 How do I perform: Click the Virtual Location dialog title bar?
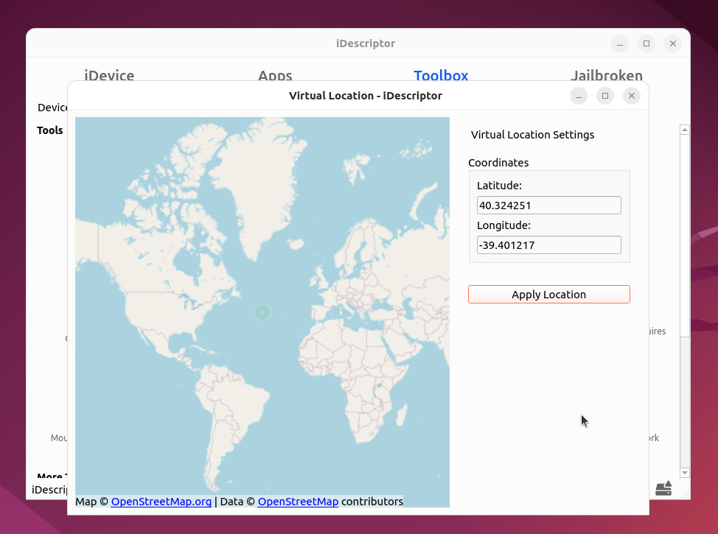pos(365,96)
